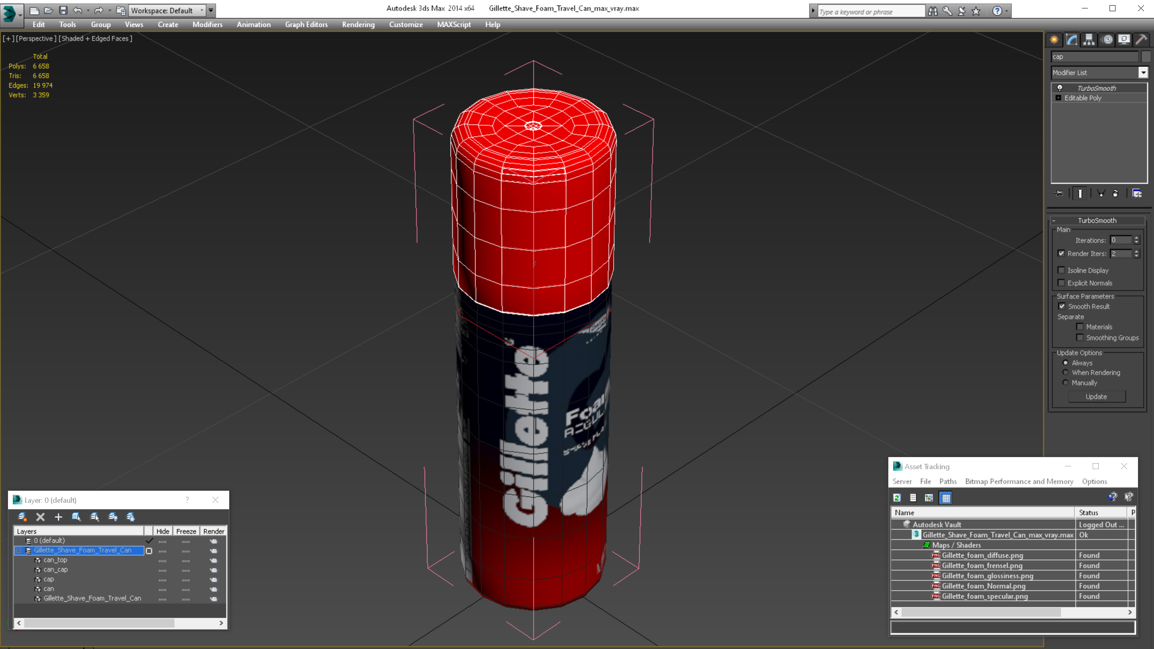
Task: Toggle the Render Iters checkbox
Action: pyautogui.click(x=1061, y=254)
